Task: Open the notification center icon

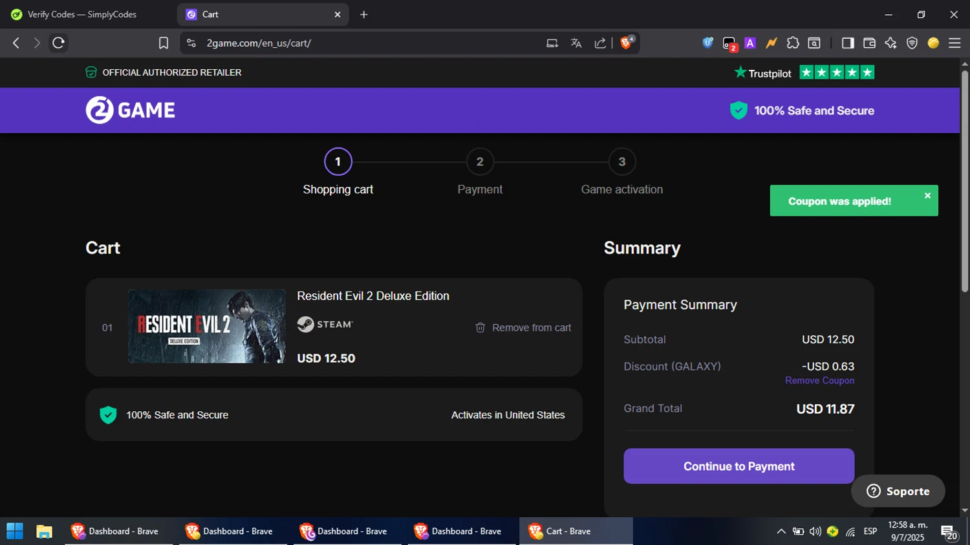Action: point(949,532)
